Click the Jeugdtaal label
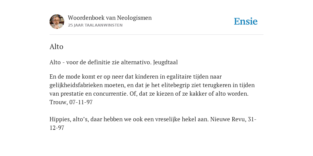 [x=165, y=63]
